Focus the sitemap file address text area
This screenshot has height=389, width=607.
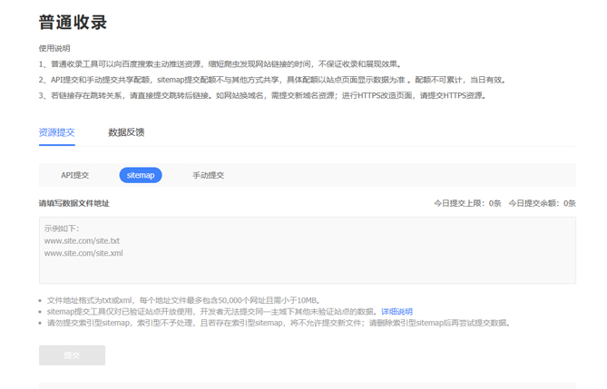[307, 250]
